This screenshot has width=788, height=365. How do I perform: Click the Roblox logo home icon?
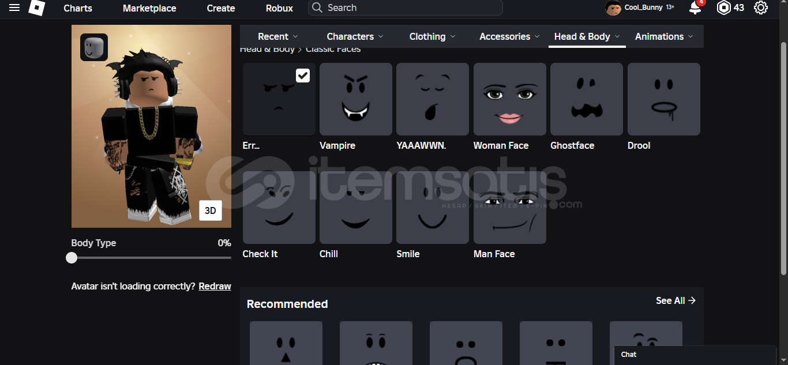(37, 7)
